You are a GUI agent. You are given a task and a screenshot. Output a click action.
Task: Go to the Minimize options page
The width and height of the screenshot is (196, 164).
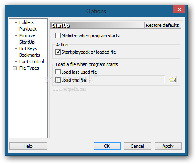pyautogui.click(x=27, y=35)
